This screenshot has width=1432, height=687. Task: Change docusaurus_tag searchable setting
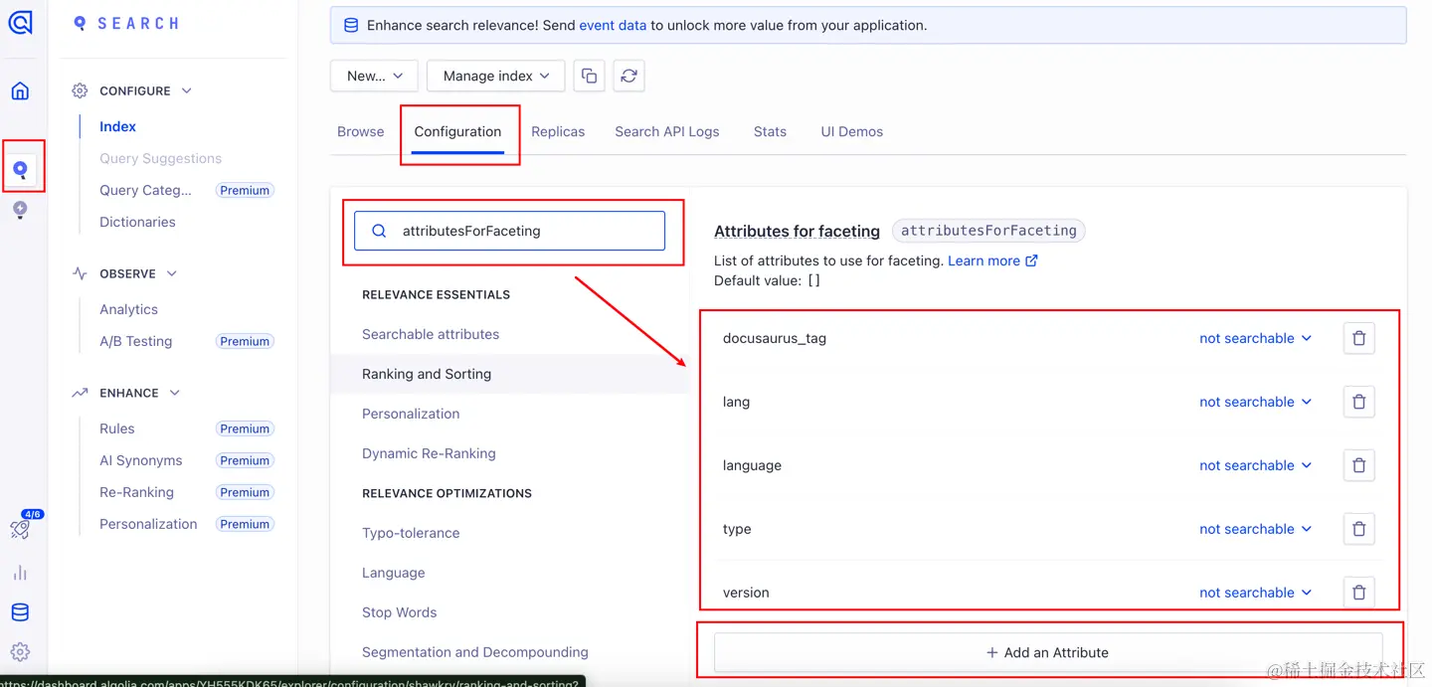pyautogui.click(x=1256, y=338)
